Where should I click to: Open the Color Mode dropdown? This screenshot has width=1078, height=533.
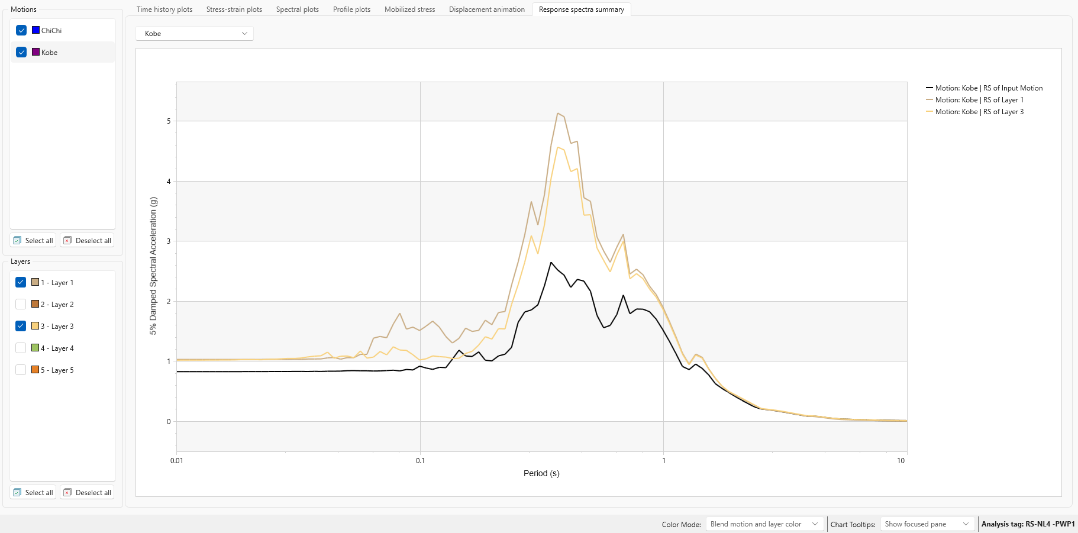pyautogui.click(x=764, y=524)
